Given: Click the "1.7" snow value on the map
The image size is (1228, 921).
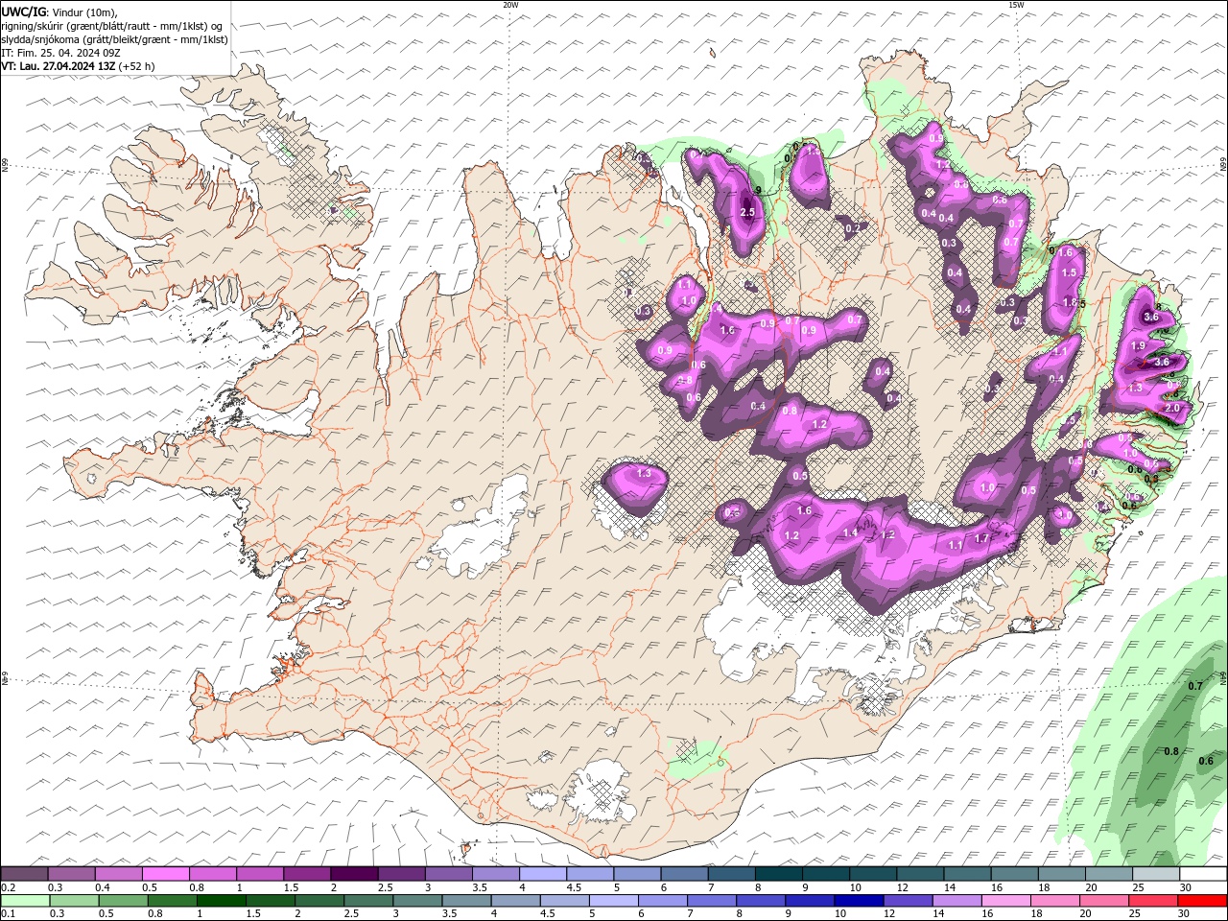Looking at the screenshot, I should (981, 538).
